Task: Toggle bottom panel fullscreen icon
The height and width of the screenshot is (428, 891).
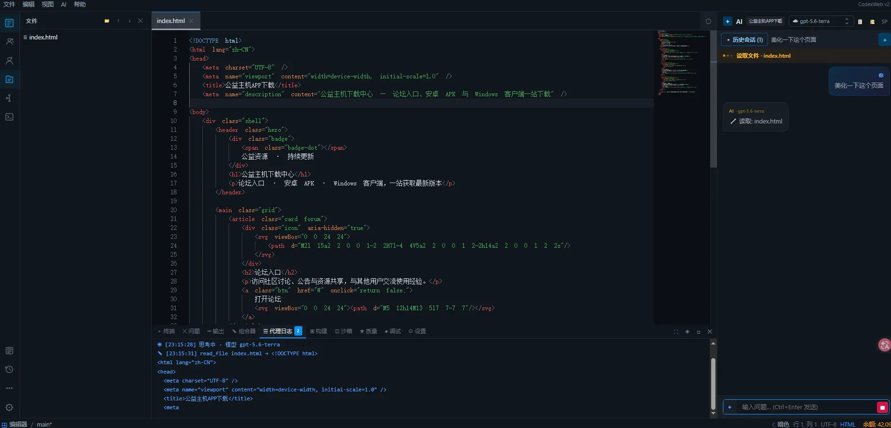Action: tap(676, 332)
